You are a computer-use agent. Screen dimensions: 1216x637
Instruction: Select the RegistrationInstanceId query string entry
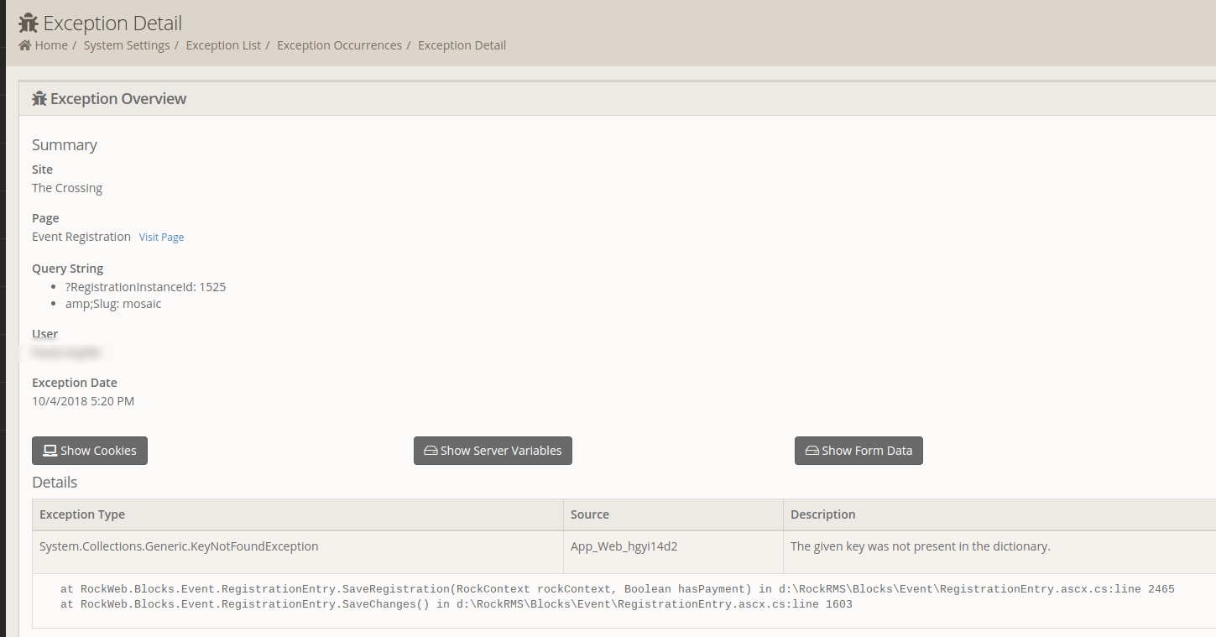pyautogui.click(x=145, y=286)
